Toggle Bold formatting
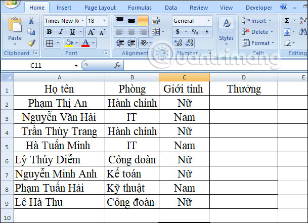Screen dimensions: 308x223 tap(50, 32)
